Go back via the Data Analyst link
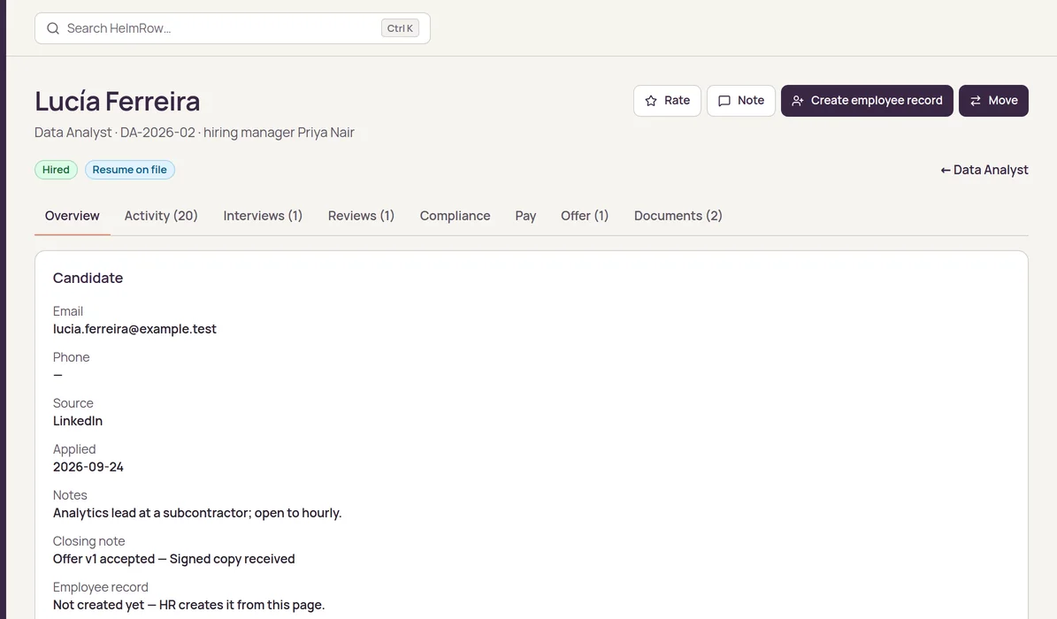 tap(984, 170)
